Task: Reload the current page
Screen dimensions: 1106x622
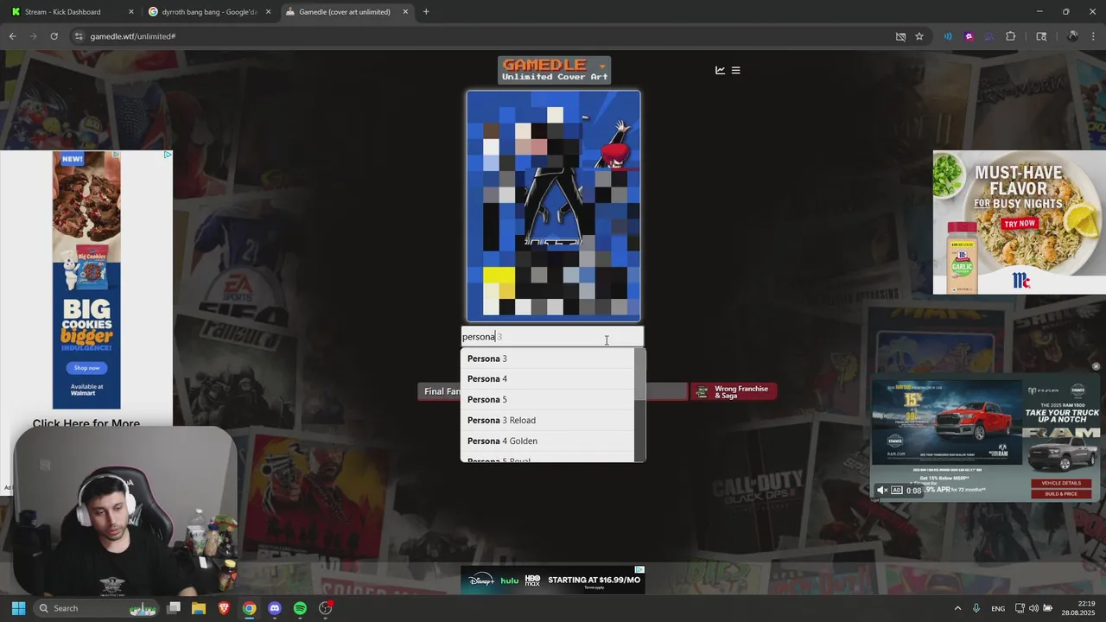Action: 54,36
